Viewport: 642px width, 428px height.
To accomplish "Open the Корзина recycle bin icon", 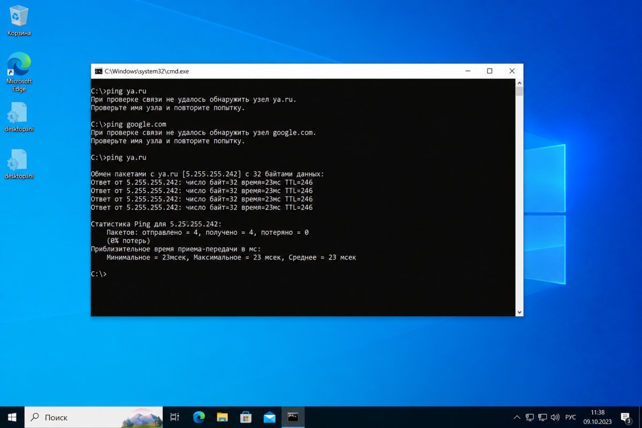I will click(x=19, y=21).
